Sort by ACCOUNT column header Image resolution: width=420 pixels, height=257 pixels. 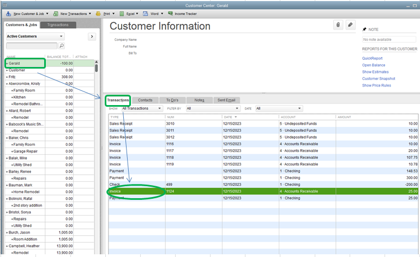point(307,117)
